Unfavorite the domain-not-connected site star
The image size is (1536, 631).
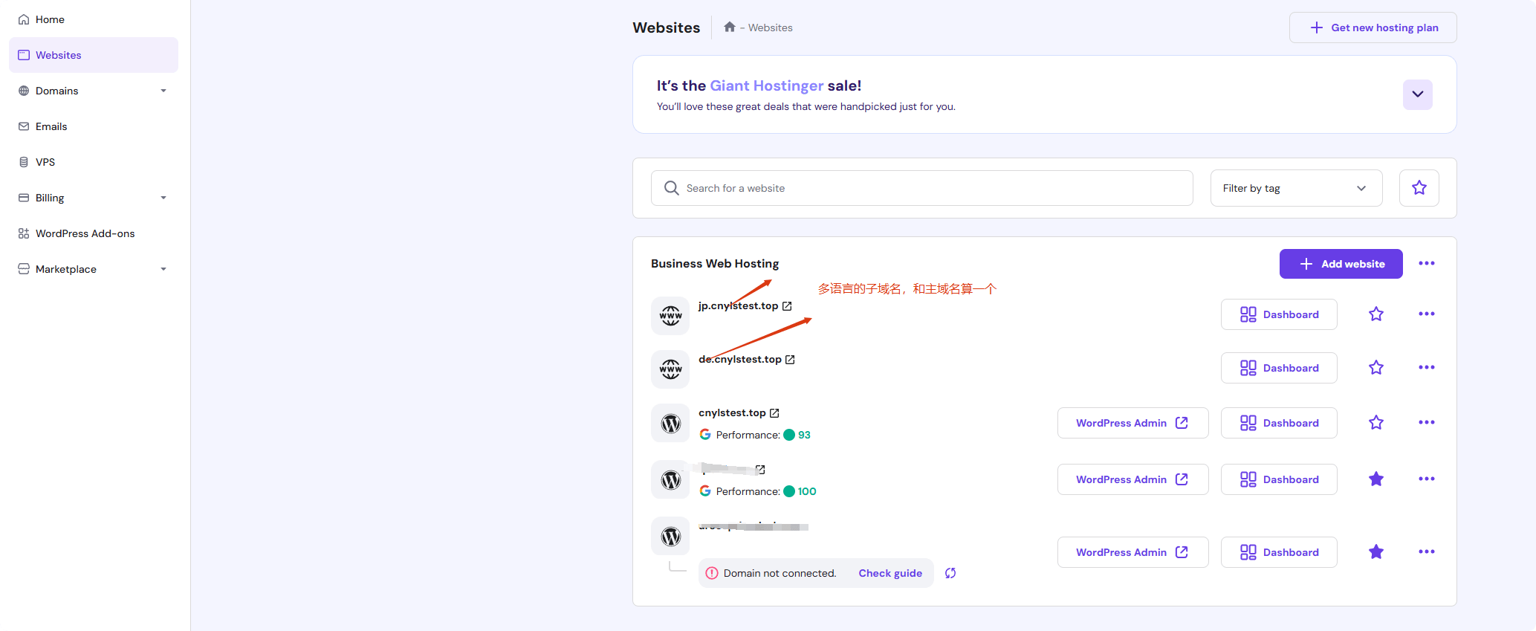(x=1375, y=552)
